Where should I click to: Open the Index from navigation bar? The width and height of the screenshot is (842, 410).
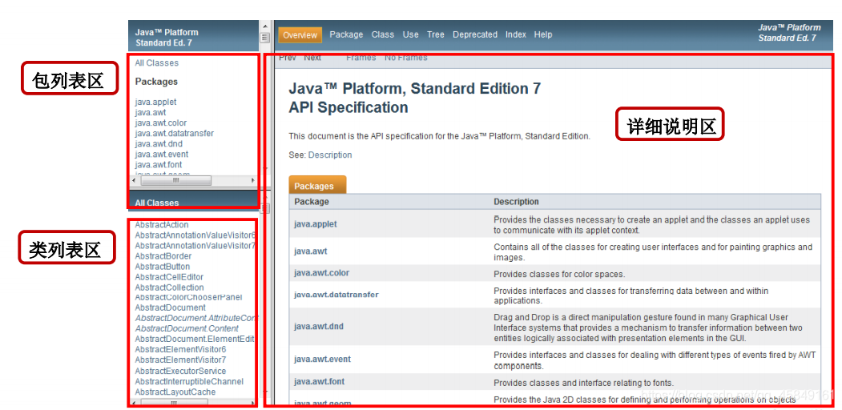pos(515,34)
